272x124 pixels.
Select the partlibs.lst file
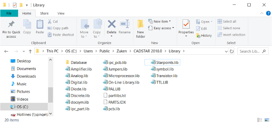pyautogui.click(x=115, y=95)
